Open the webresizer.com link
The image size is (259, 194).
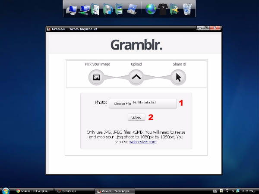pyautogui.click(x=143, y=142)
